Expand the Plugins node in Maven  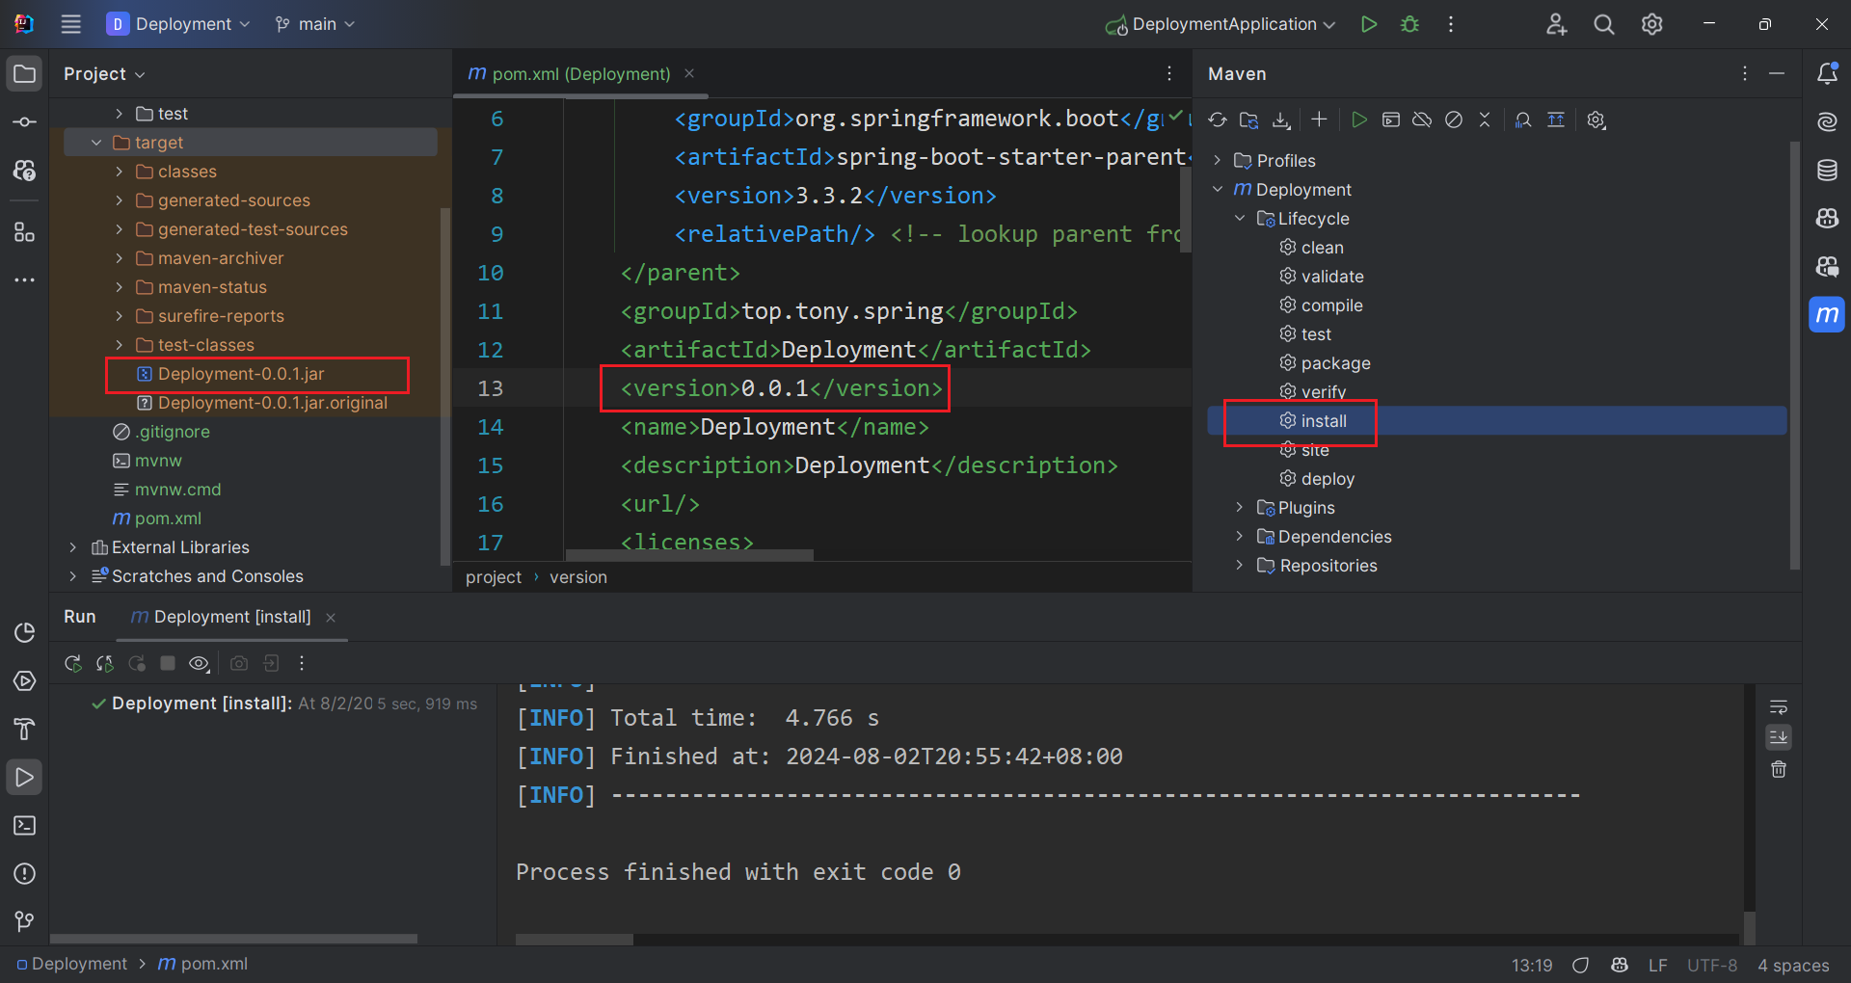pos(1240,508)
